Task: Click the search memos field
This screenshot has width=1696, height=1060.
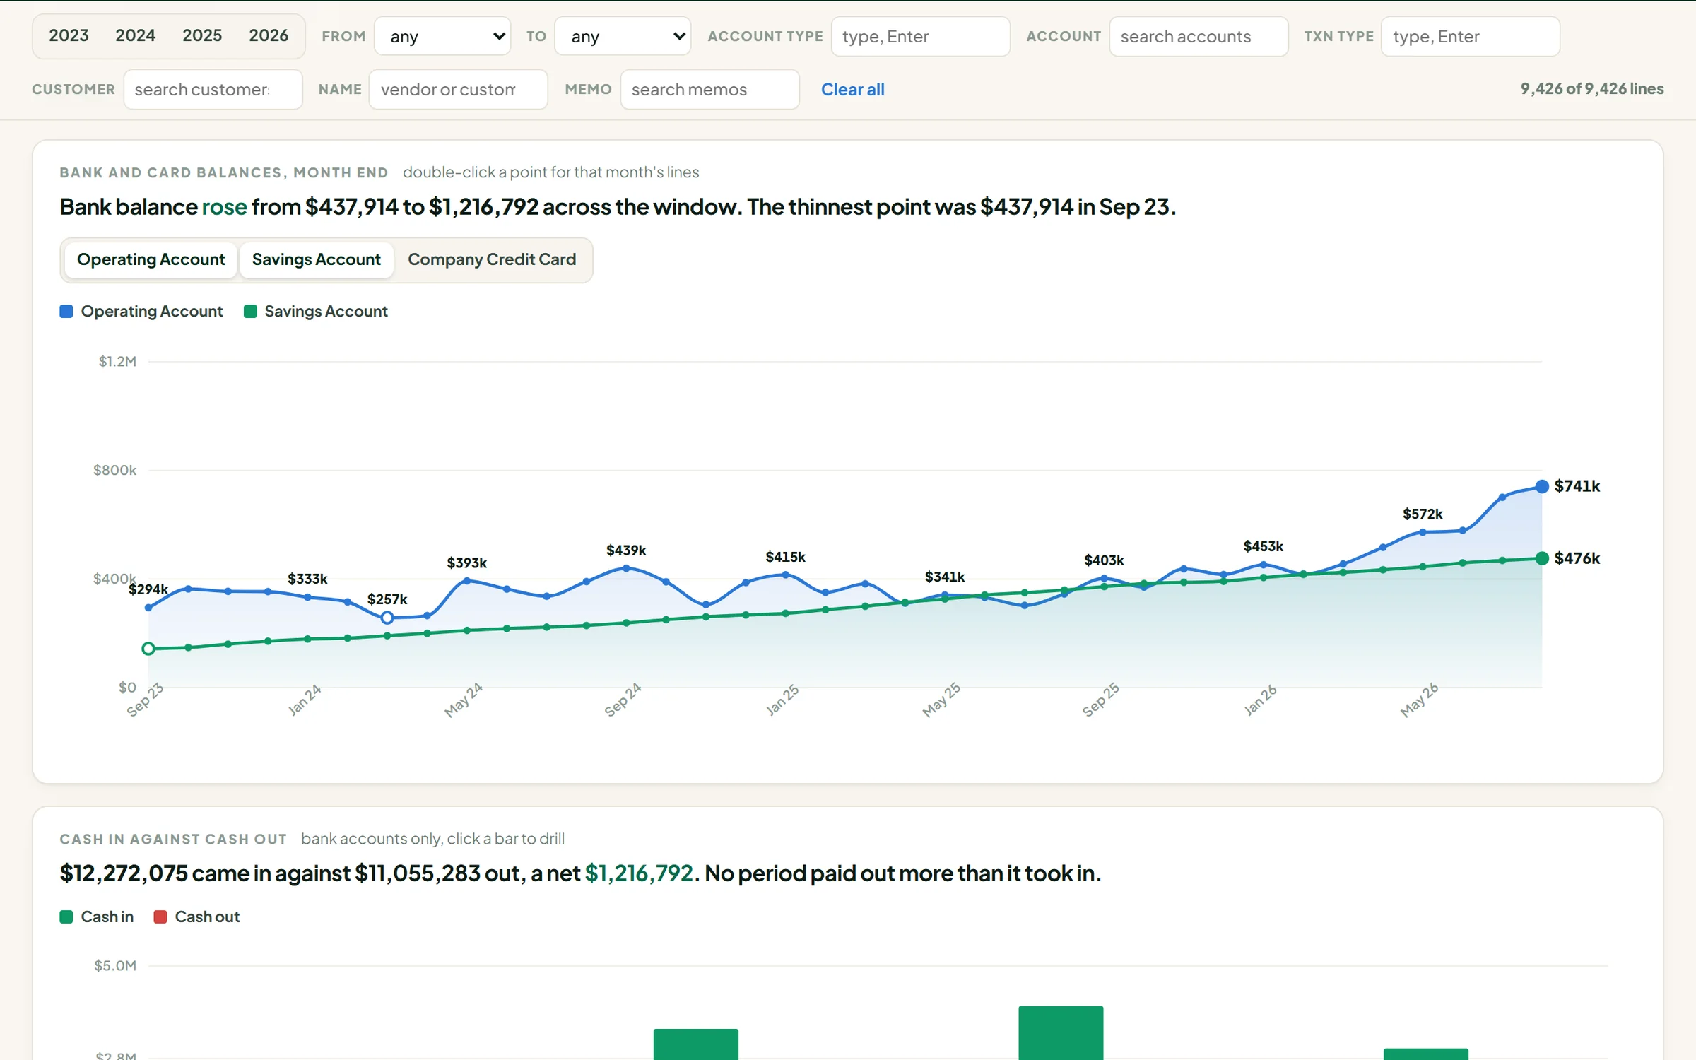Action: click(709, 89)
